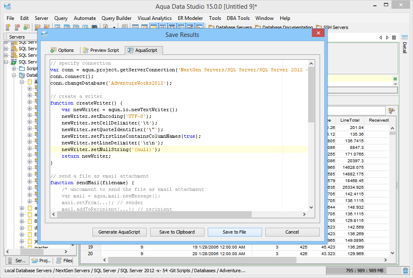Click the wrench settings icon above the grid
The width and height of the screenshot is (413, 278).
tap(392, 111)
